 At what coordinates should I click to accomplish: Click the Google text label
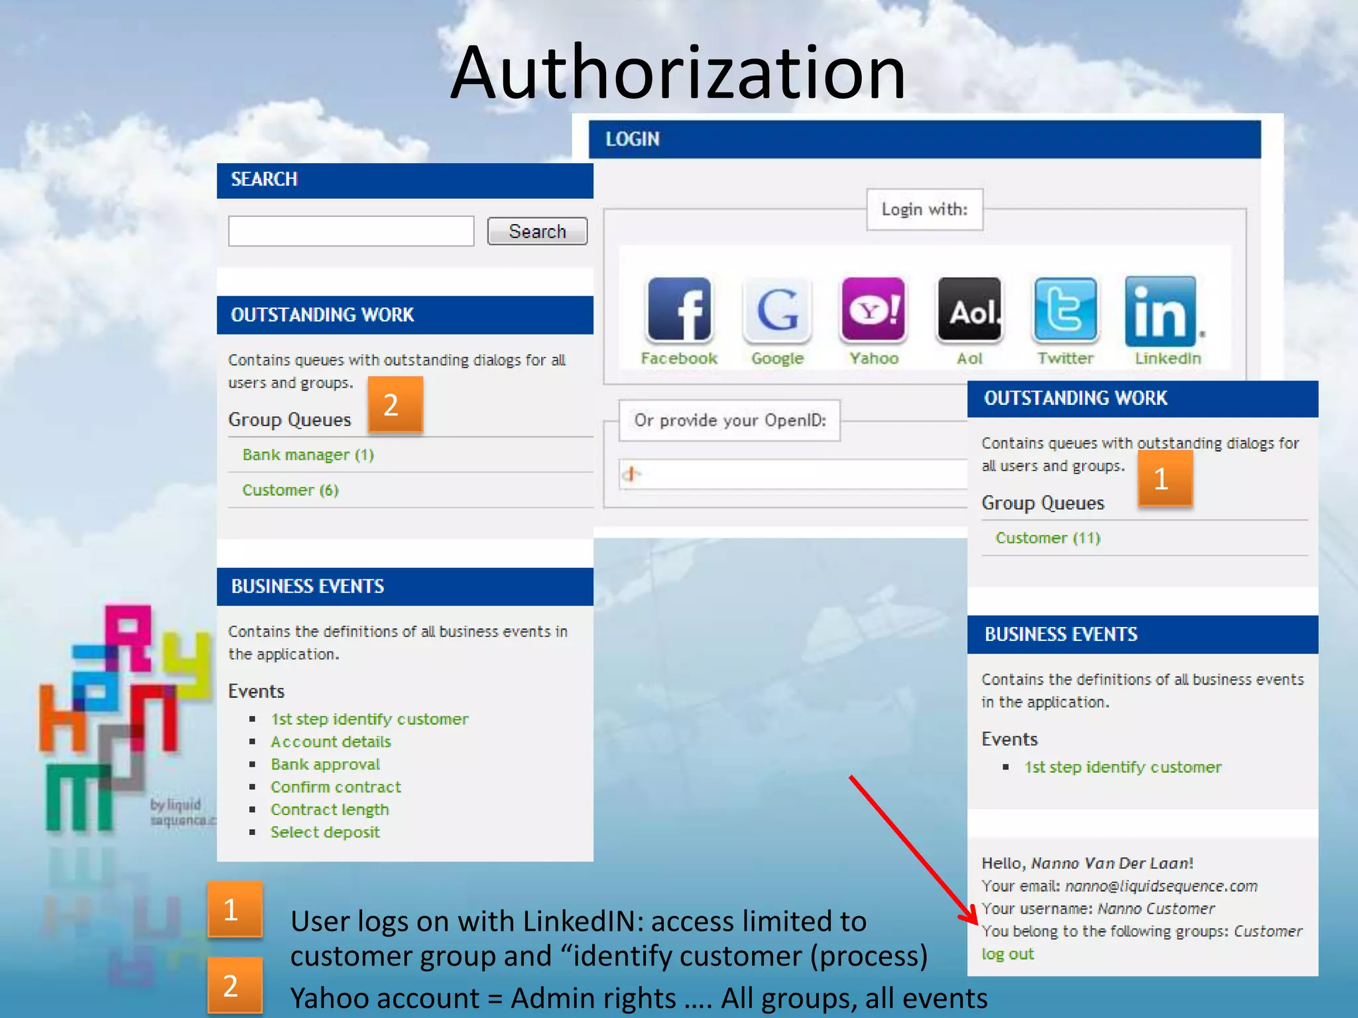coord(777,359)
